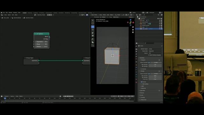The image size is (204, 115).
Task: Expand the Curves panel
Action: (x=141, y=95)
